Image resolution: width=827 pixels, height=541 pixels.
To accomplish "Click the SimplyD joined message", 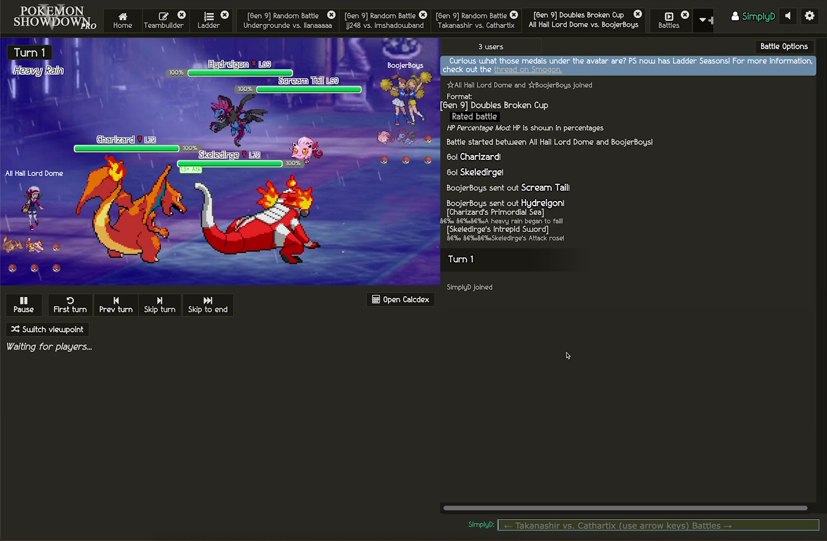I will (469, 287).
